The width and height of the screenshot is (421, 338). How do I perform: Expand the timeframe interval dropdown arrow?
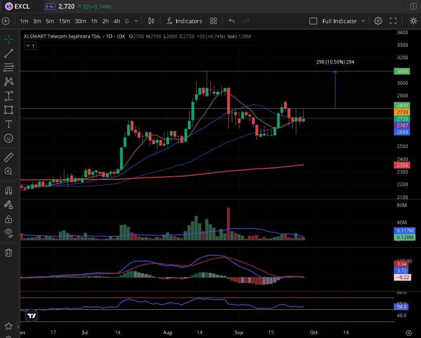click(x=136, y=21)
